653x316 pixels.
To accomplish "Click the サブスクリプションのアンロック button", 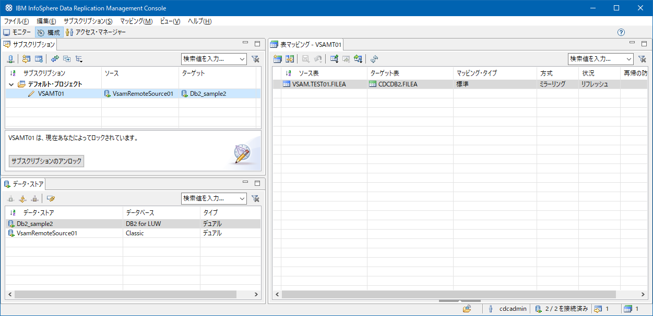I will (x=46, y=161).
